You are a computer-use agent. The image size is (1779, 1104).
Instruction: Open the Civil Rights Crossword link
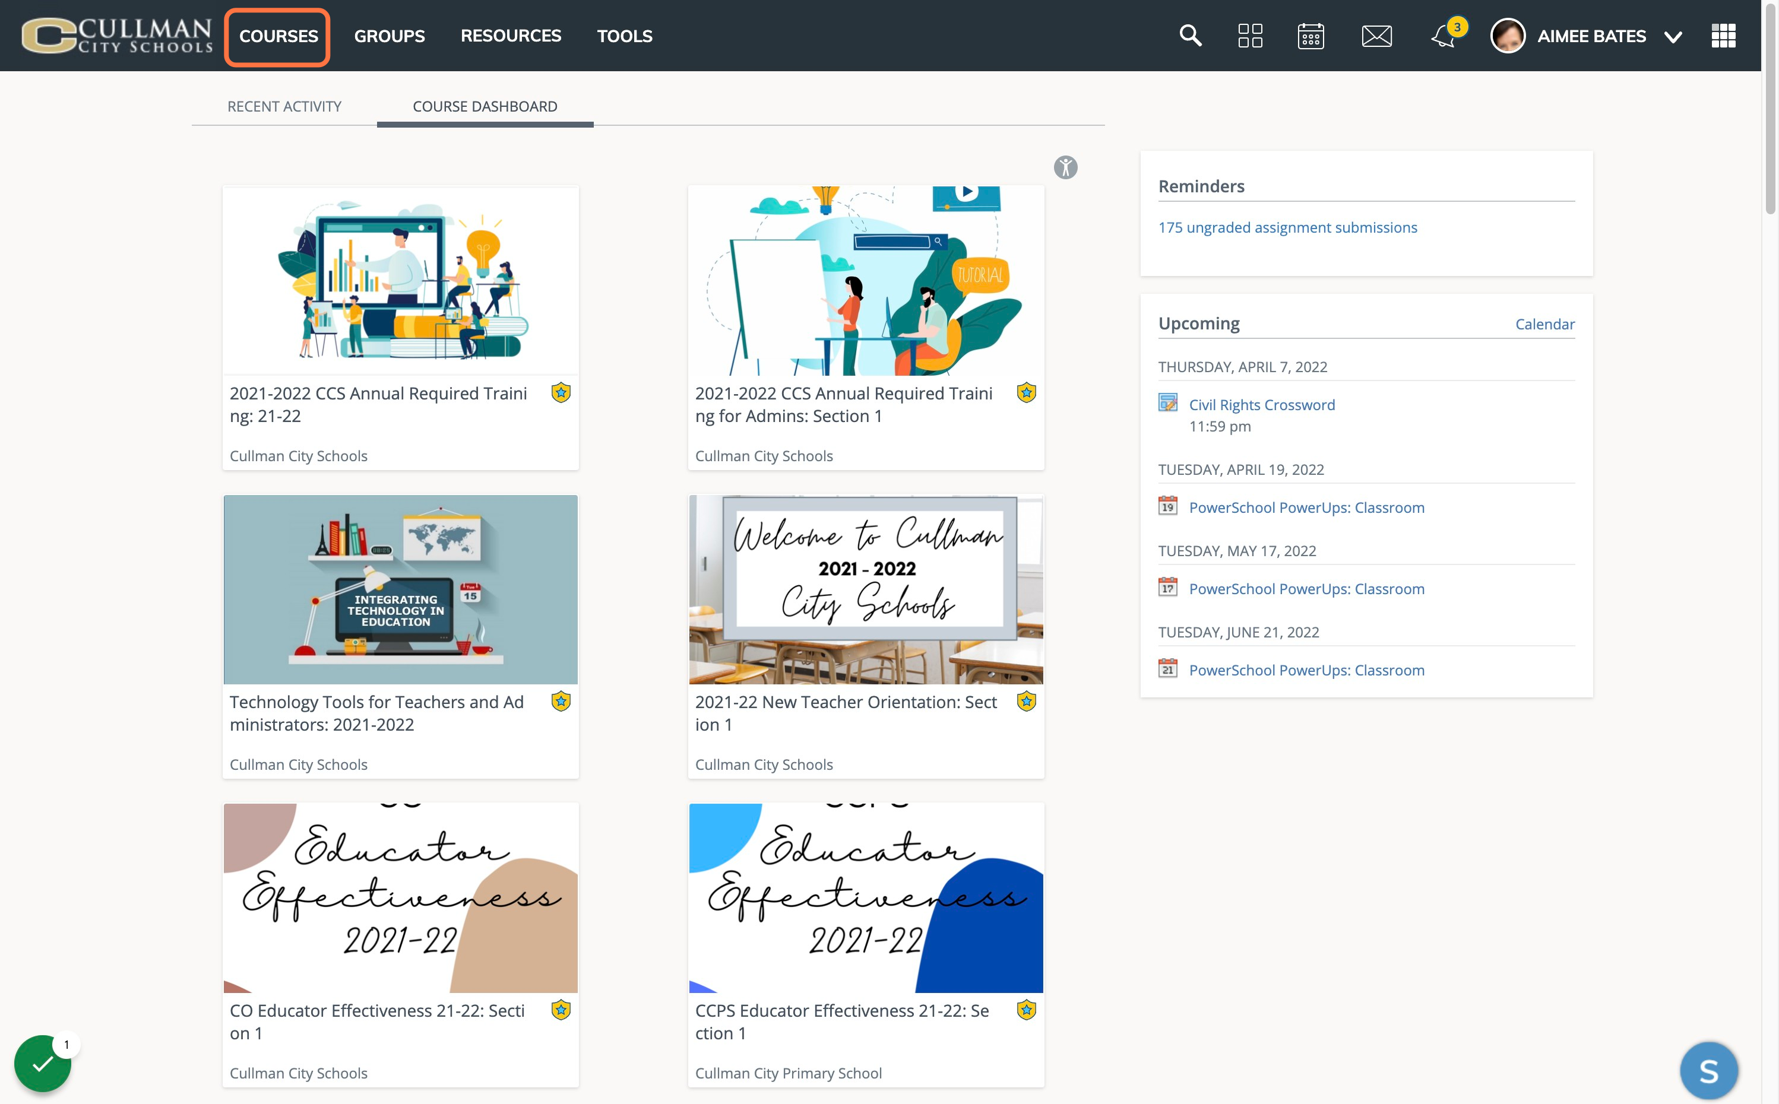pyautogui.click(x=1261, y=405)
